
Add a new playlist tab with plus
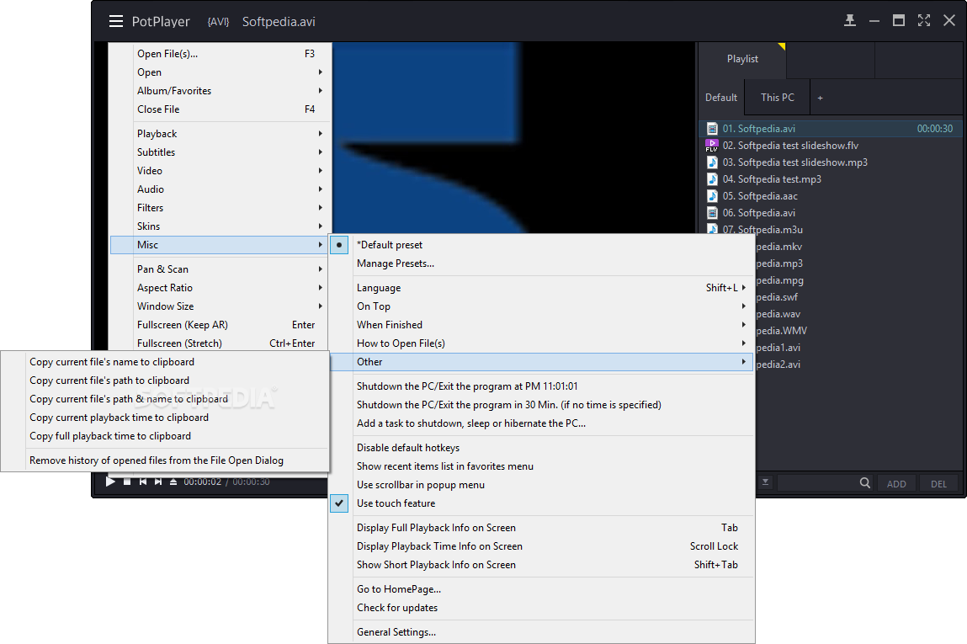click(x=821, y=98)
